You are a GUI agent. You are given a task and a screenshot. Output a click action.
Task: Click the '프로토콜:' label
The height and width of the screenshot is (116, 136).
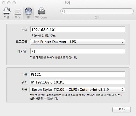(x=22, y=42)
